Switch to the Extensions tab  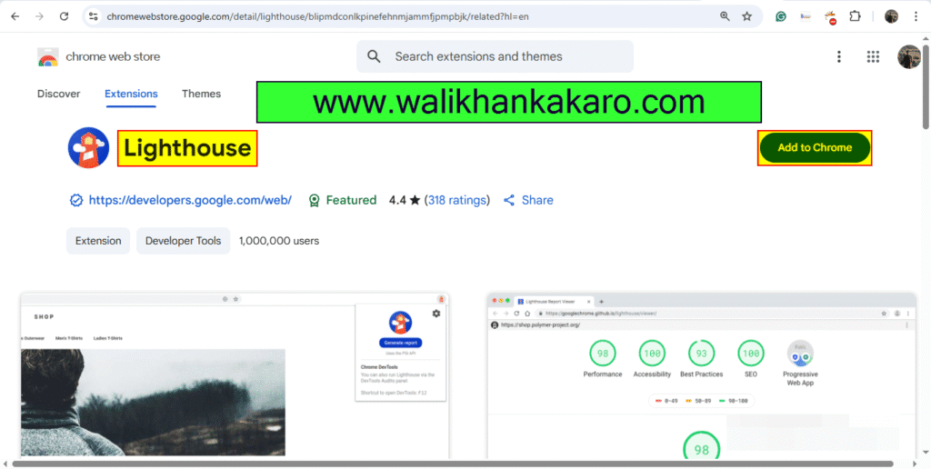[131, 94]
